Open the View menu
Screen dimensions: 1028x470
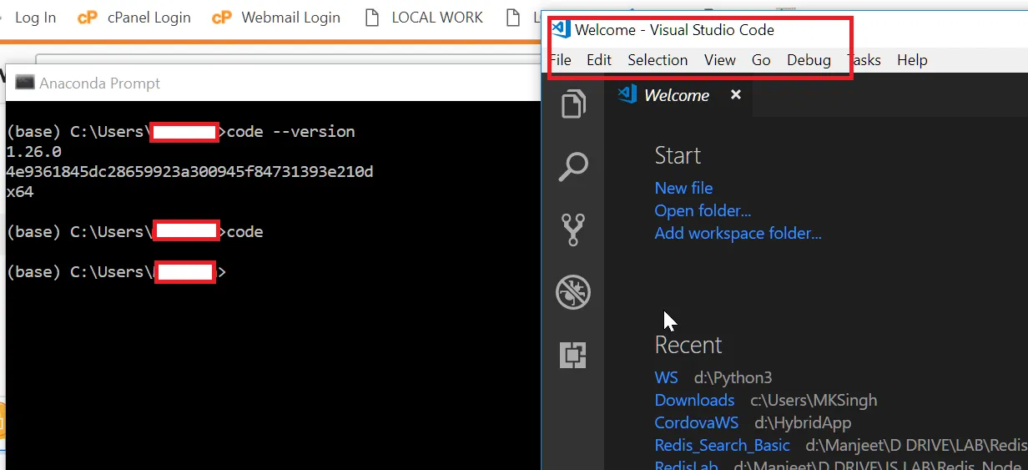coord(719,60)
